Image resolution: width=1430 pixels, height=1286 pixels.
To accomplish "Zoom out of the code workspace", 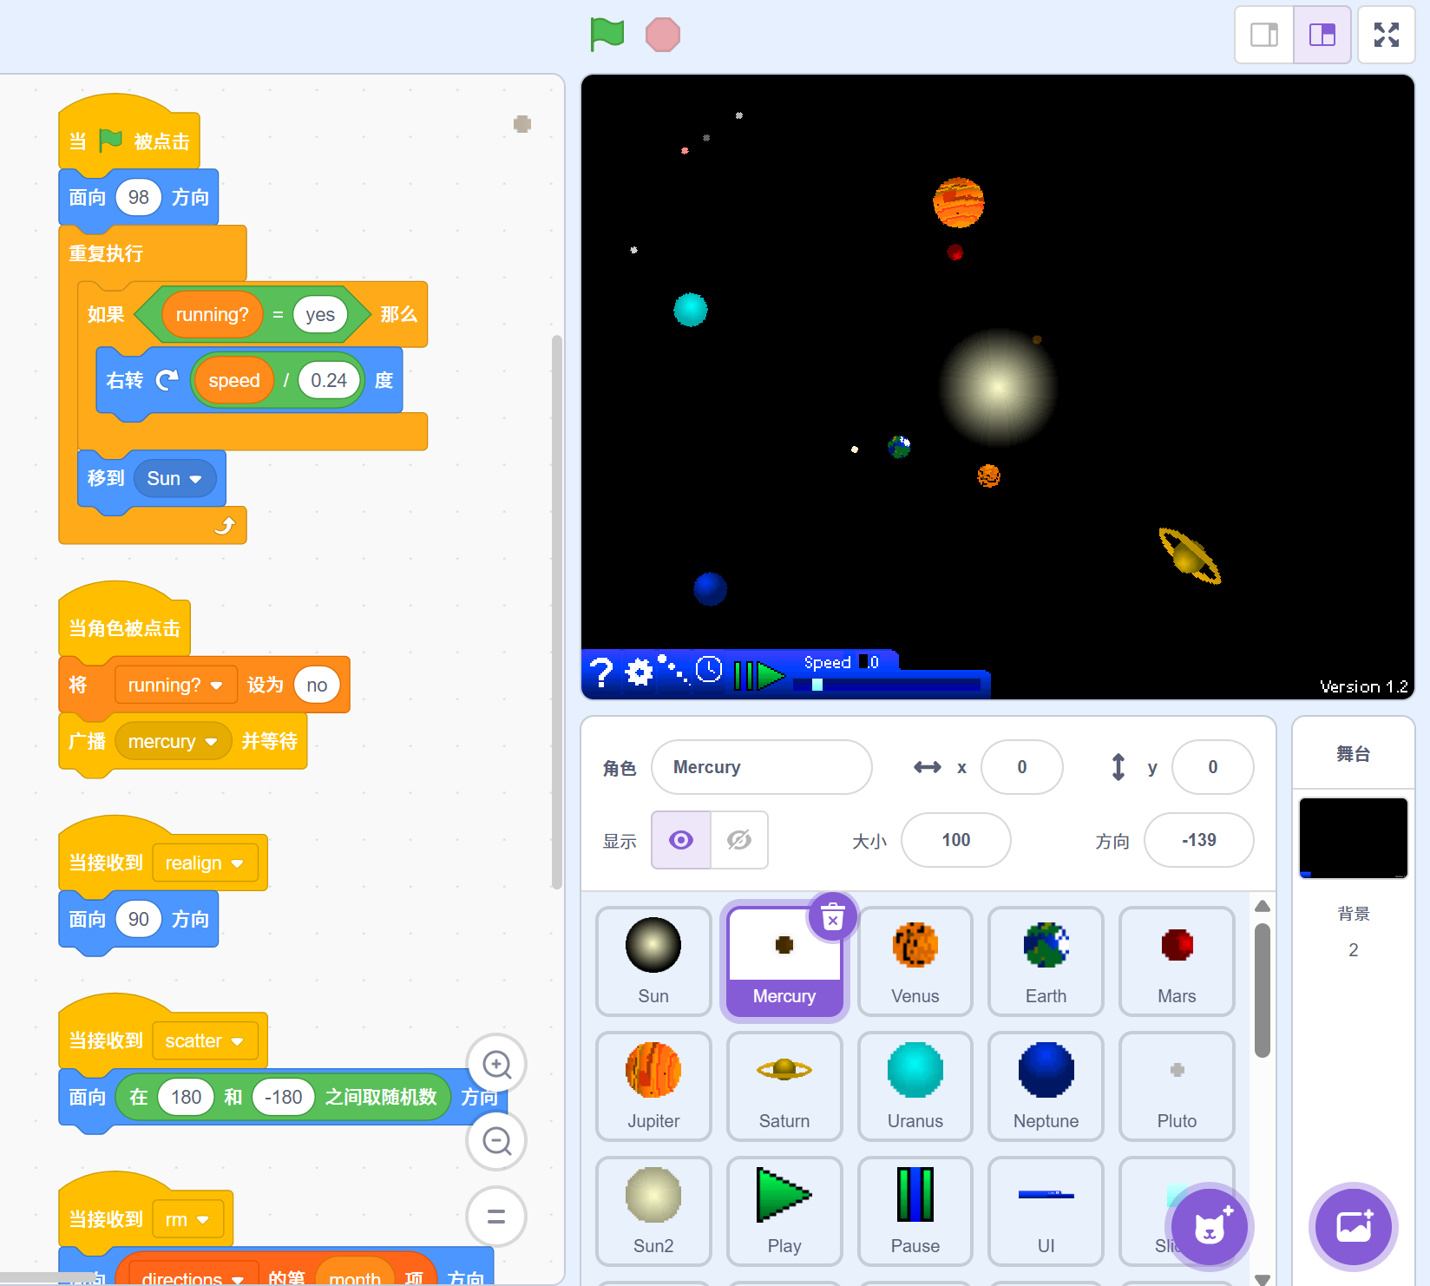I will [x=496, y=1140].
